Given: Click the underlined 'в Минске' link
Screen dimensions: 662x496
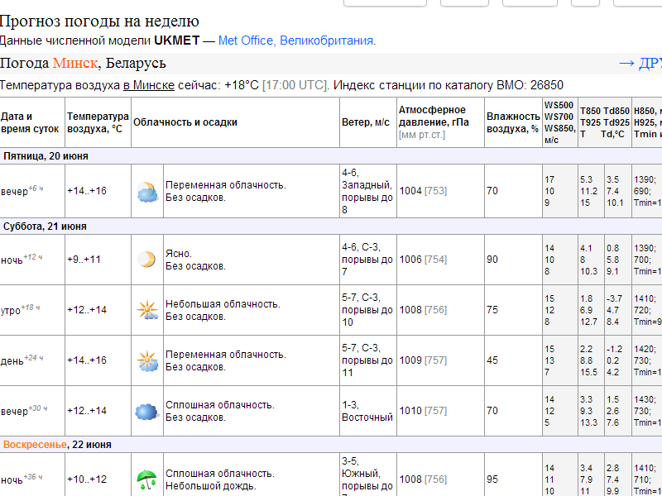Looking at the screenshot, I should tap(149, 85).
